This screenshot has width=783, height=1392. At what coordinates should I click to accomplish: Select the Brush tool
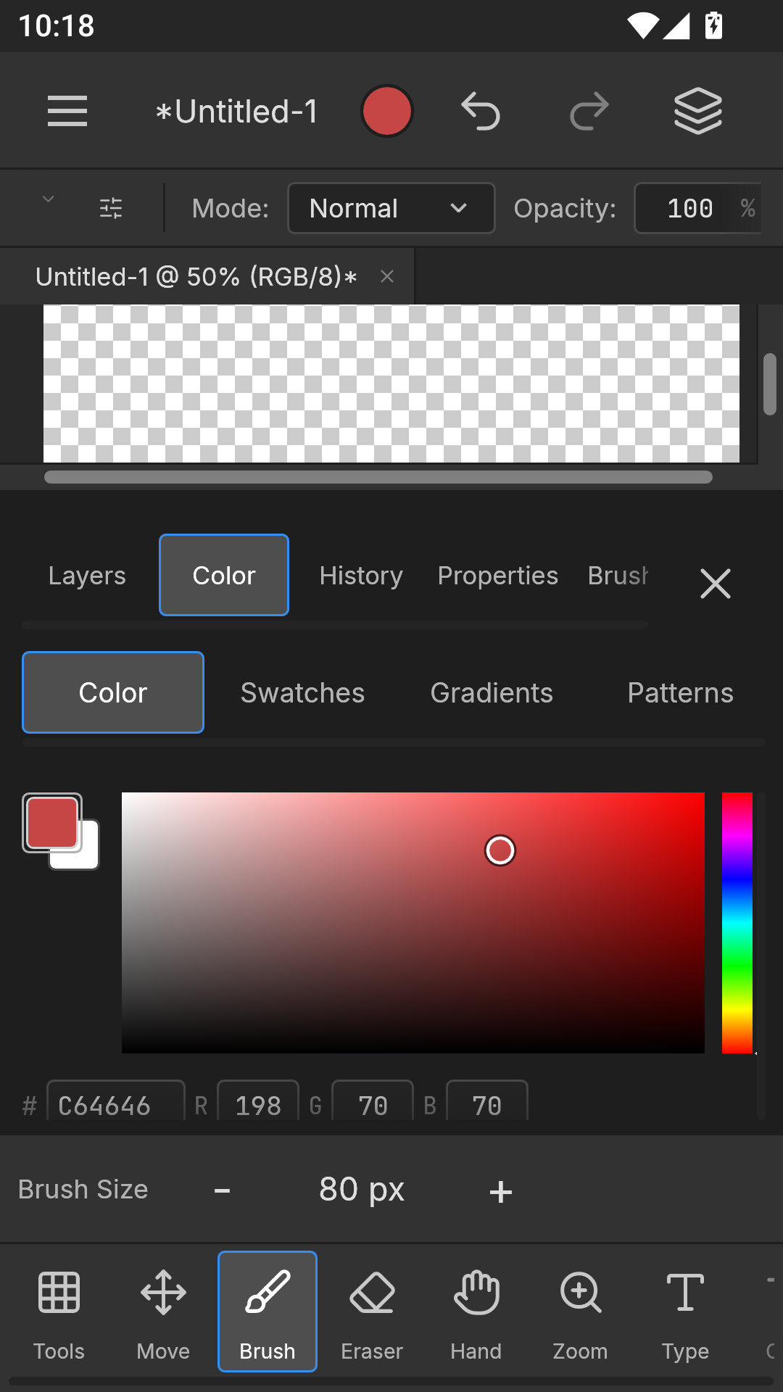coord(268,1312)
